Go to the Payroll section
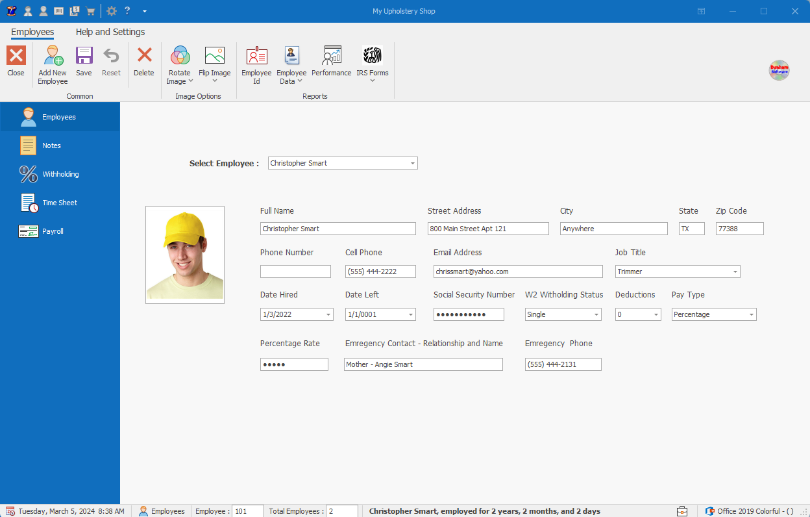 tap(60, 231)
